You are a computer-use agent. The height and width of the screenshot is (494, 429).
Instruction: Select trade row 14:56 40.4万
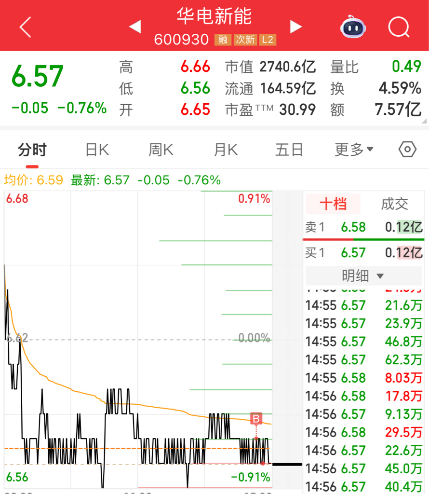click(363, 486)
